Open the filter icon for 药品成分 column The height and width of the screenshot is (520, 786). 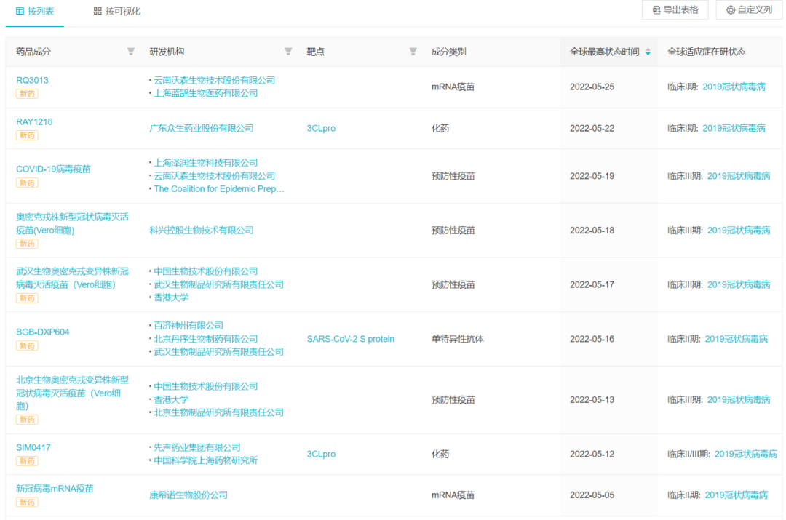pyautogui.click(x=131, y=52)
